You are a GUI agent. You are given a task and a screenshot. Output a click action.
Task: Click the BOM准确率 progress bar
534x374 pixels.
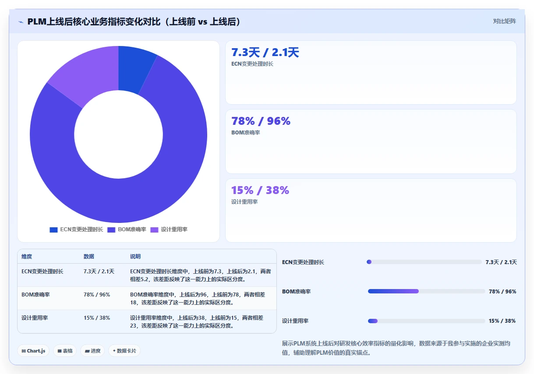[427, 291]
